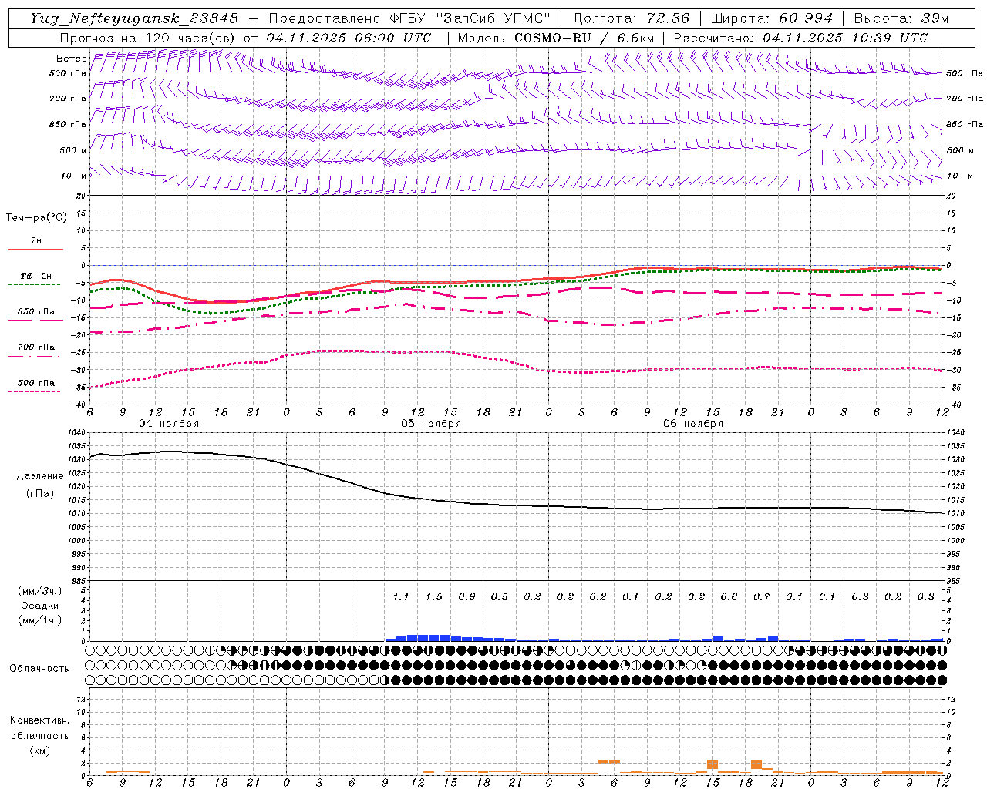The width and height of the screenshot is (987, 789).
Task: Click the Осадки precipitation label
Action: tap(40, 606)
